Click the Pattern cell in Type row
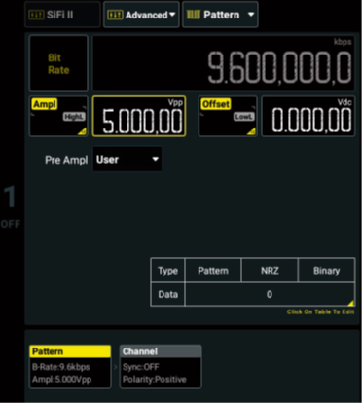Screen dimensions: 362x403 (x=213, y=271)
